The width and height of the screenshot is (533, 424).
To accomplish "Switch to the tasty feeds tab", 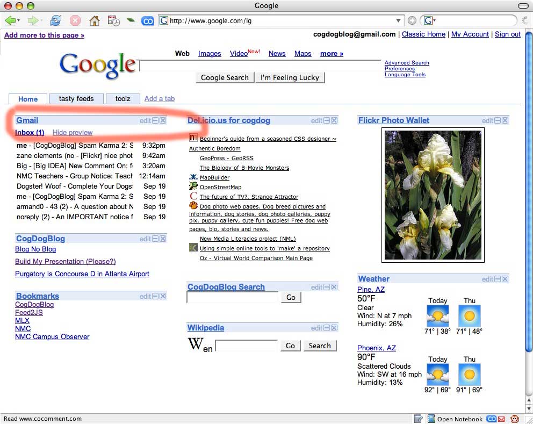I will point(76,98).
